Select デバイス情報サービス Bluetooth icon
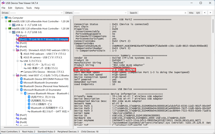This screenshot has width=215, height=134. (29, 104)
